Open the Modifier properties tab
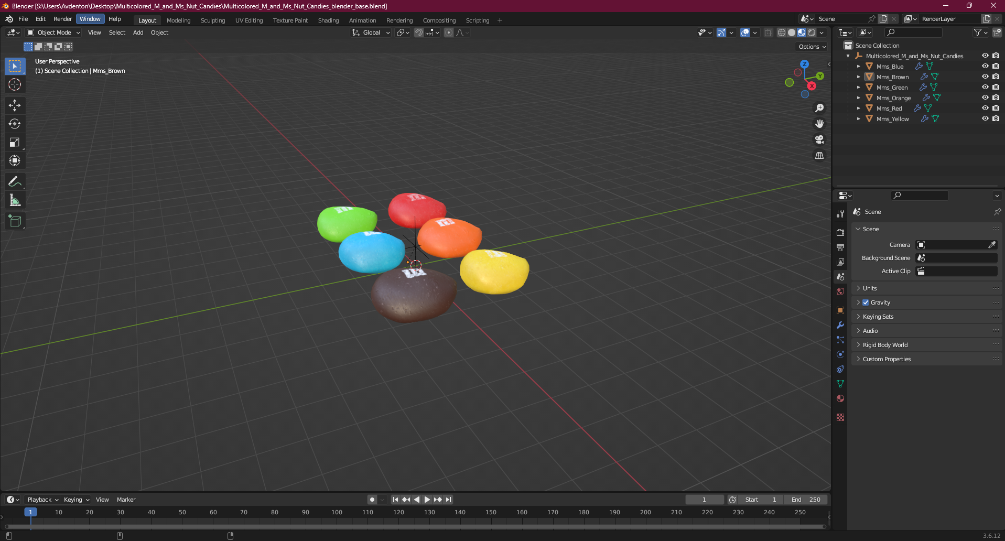The width and height of the screenshot is (1005, 541). [840, 325]
